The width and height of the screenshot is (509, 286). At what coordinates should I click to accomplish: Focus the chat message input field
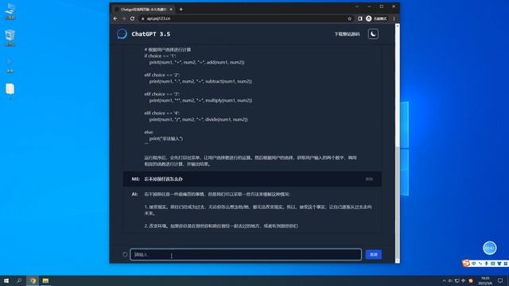pos(246,254)
